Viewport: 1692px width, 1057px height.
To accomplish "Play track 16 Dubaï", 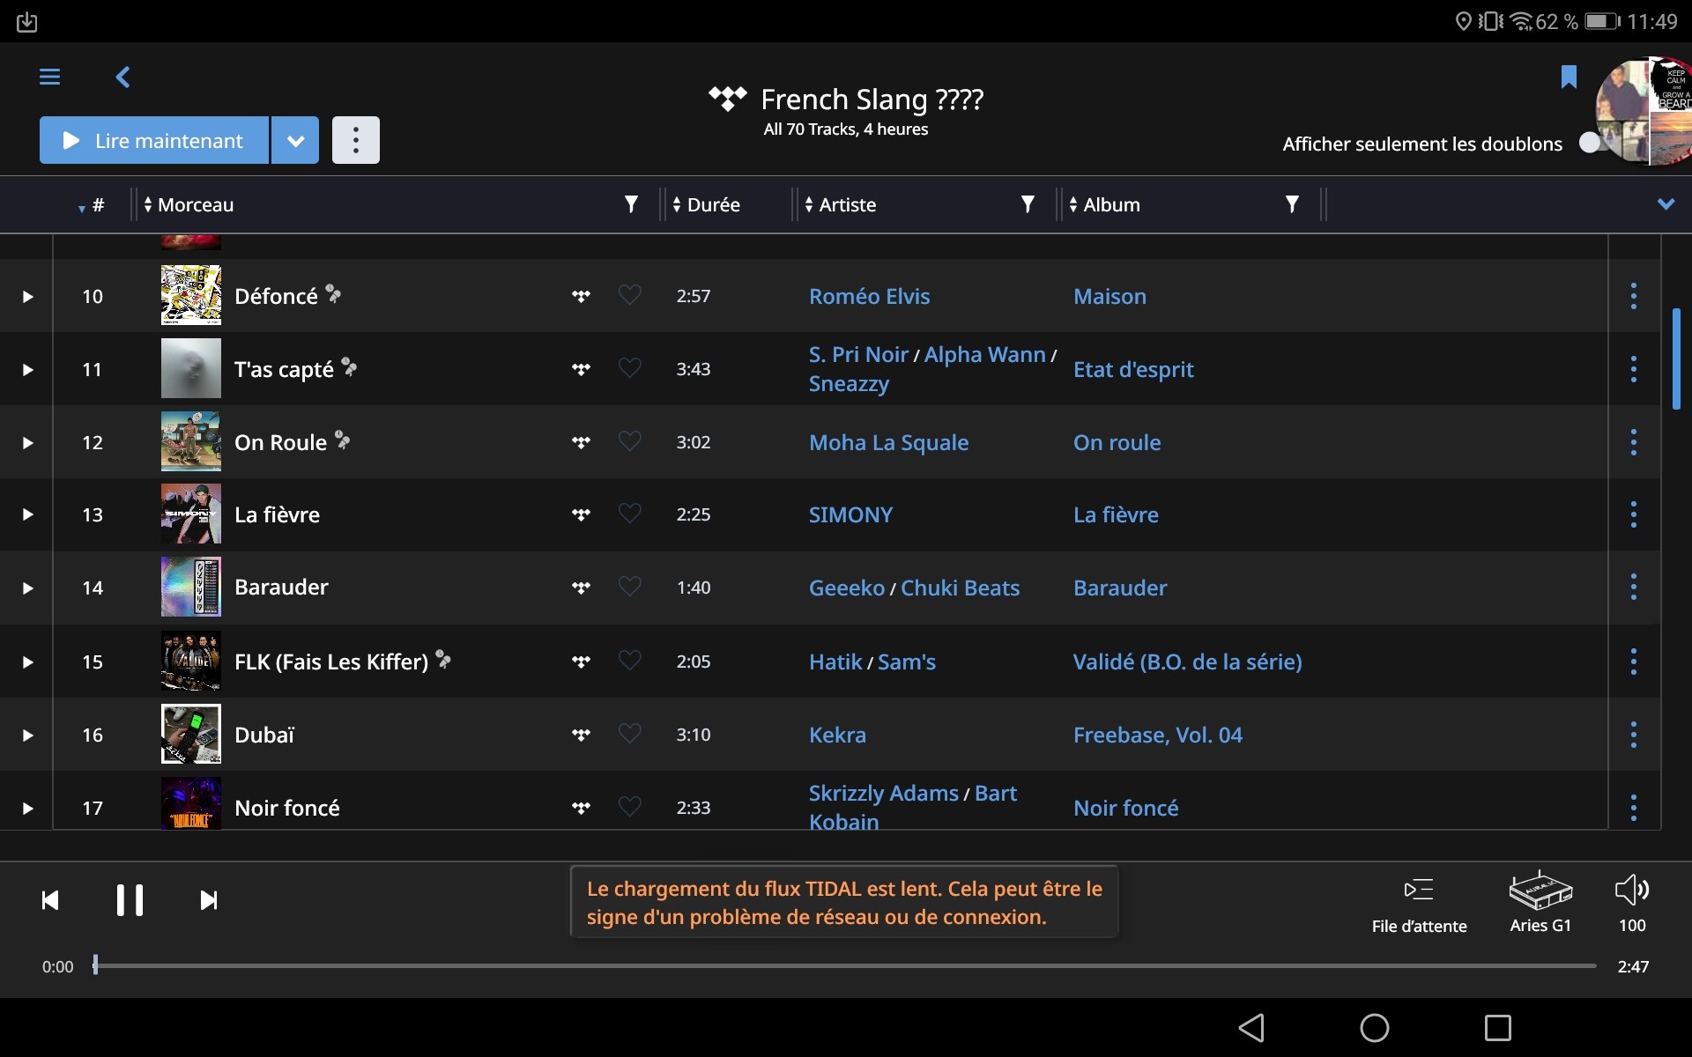I will click(x=27, y=735).
